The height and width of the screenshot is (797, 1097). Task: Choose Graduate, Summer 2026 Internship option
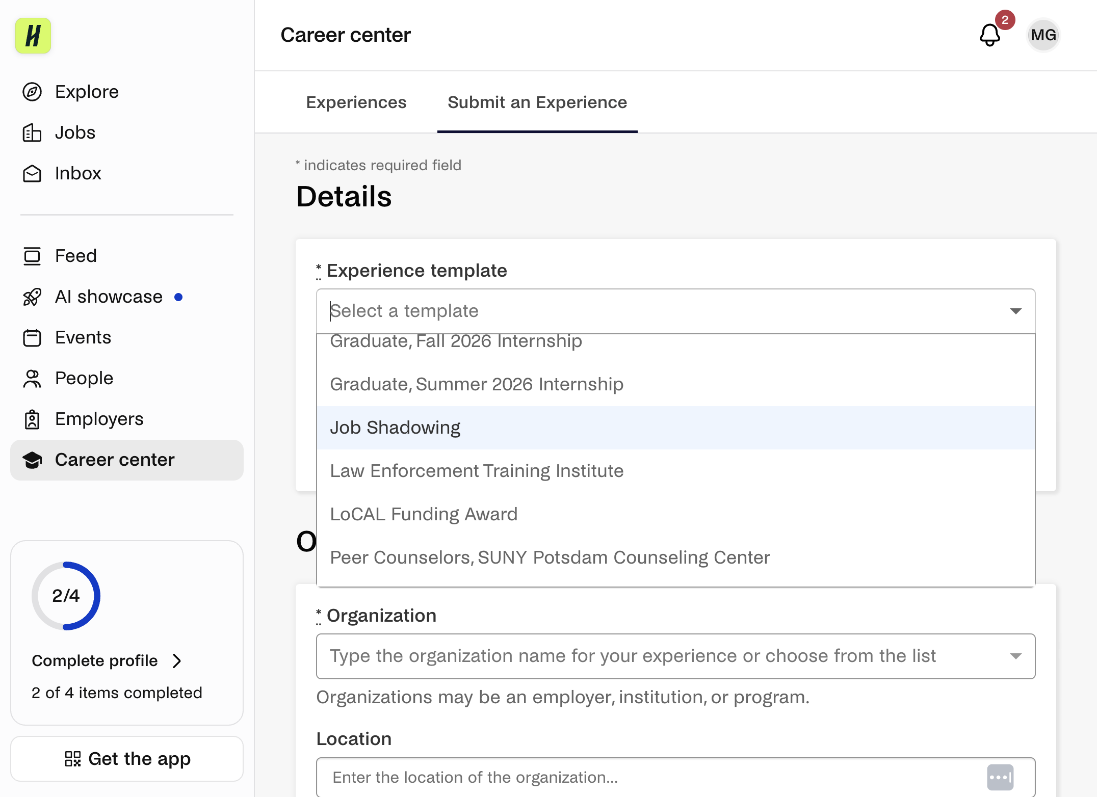(x=675, y=384)
